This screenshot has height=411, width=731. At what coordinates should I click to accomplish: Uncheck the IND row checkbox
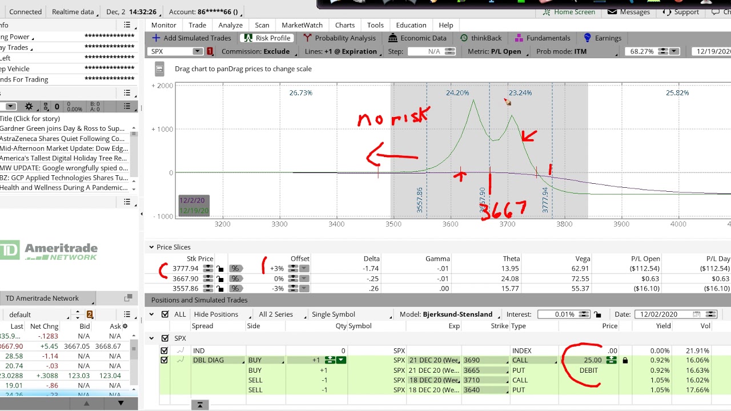point(164,351)
